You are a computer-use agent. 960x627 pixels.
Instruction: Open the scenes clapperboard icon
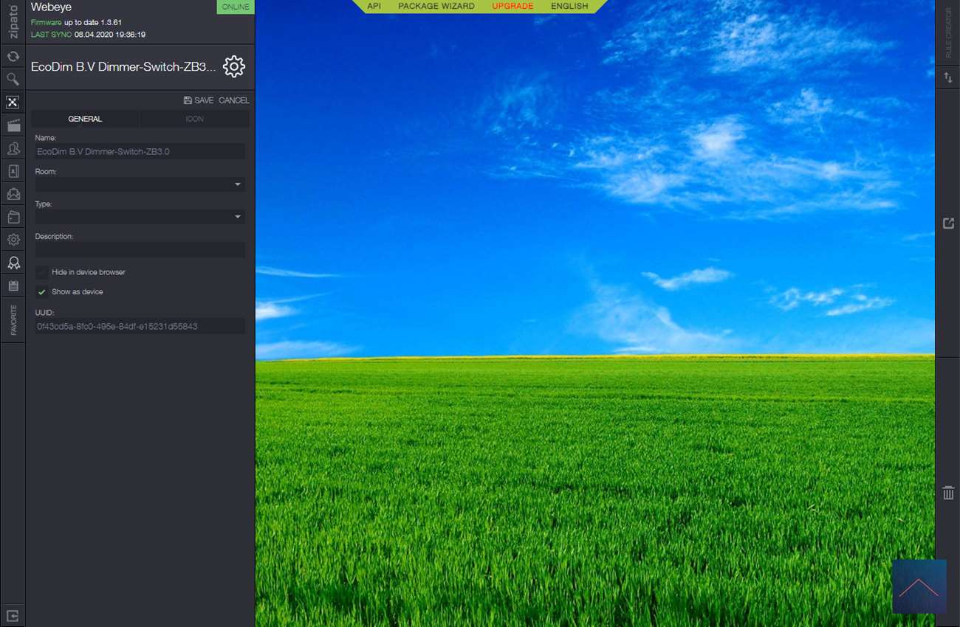tap(13, 125)
